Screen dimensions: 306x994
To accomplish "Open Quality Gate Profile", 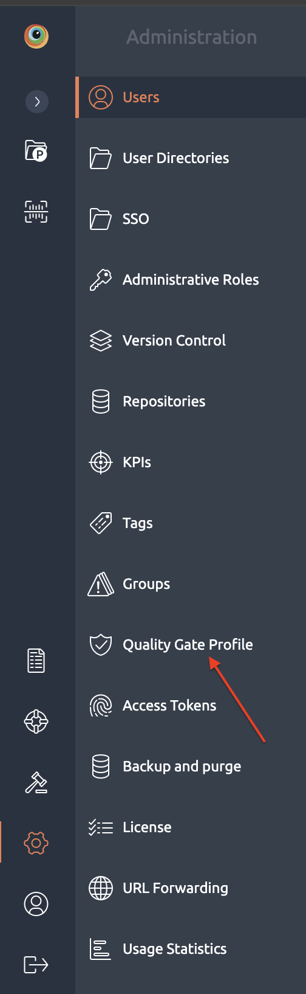I will click(x=191, y=645).
